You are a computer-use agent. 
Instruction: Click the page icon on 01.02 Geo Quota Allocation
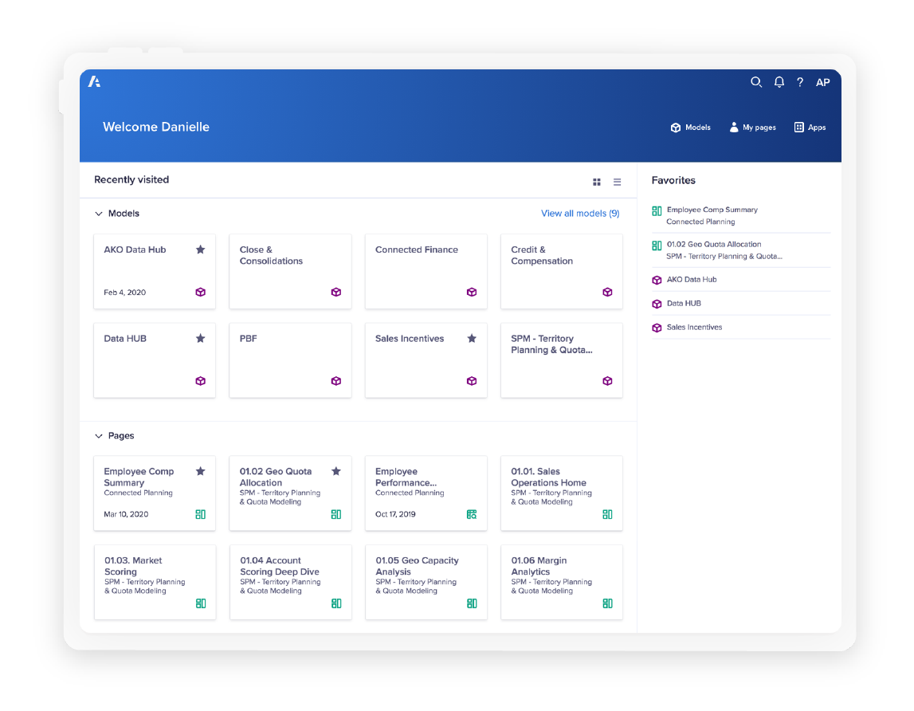pos(335,515)
